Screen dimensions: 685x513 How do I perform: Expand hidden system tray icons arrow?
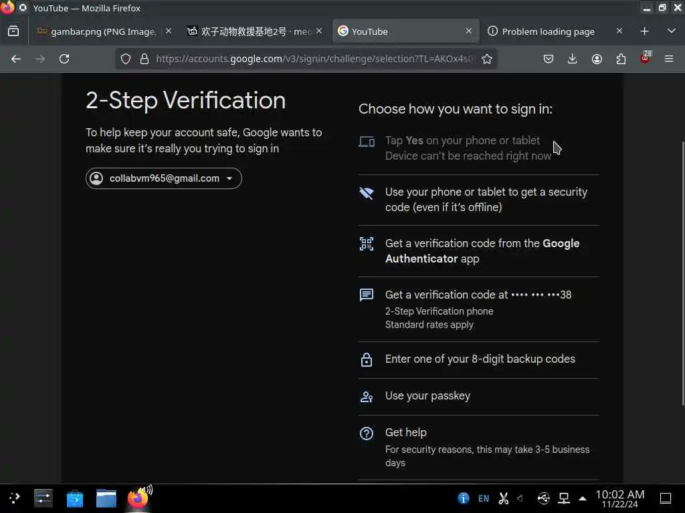click(583, 498)
